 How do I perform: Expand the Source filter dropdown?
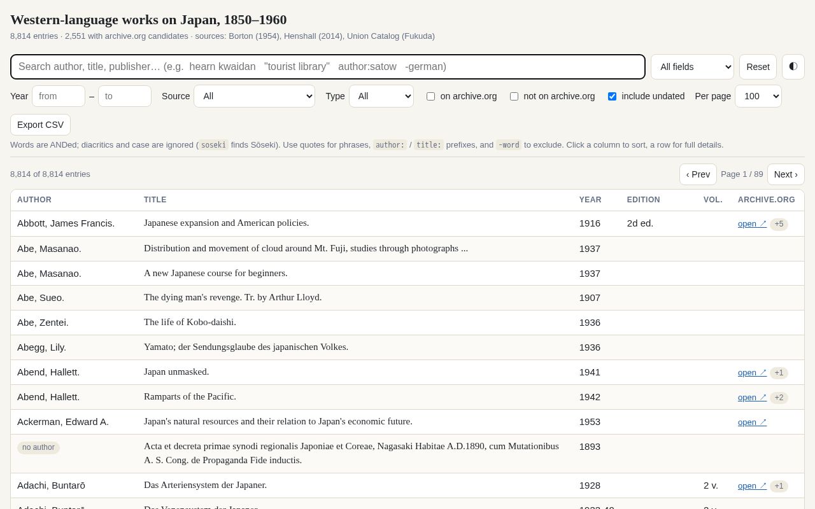click(x=254, y=96)
